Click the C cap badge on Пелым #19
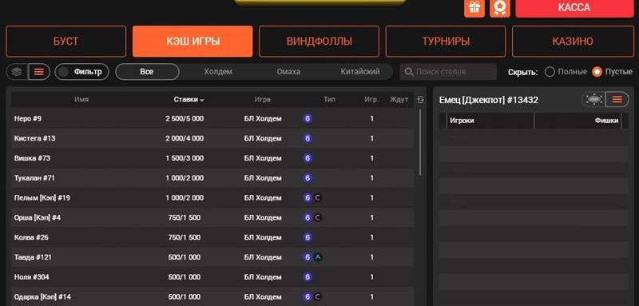Screen dimensions: 639x306 pyautogui.click(x=318, y=197)
